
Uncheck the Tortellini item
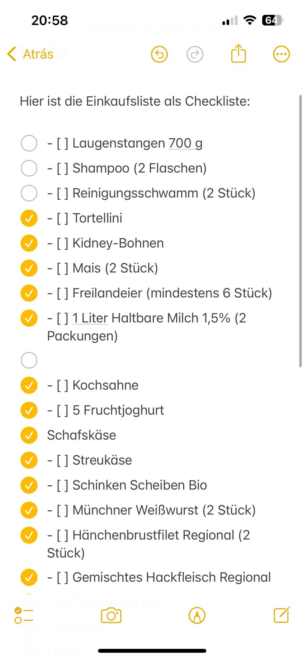coord(29,218)
